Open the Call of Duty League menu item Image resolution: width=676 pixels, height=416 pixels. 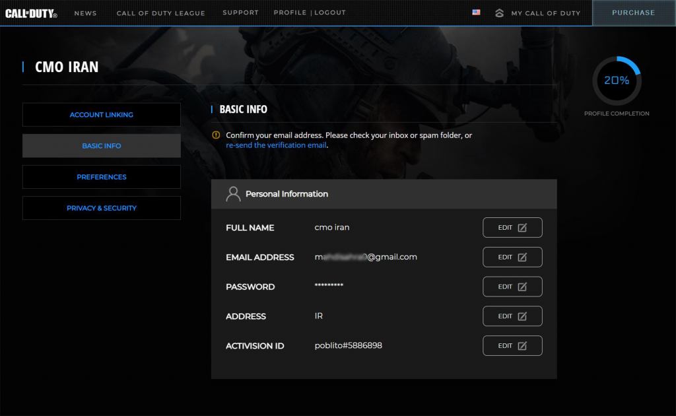pos(161,13)
